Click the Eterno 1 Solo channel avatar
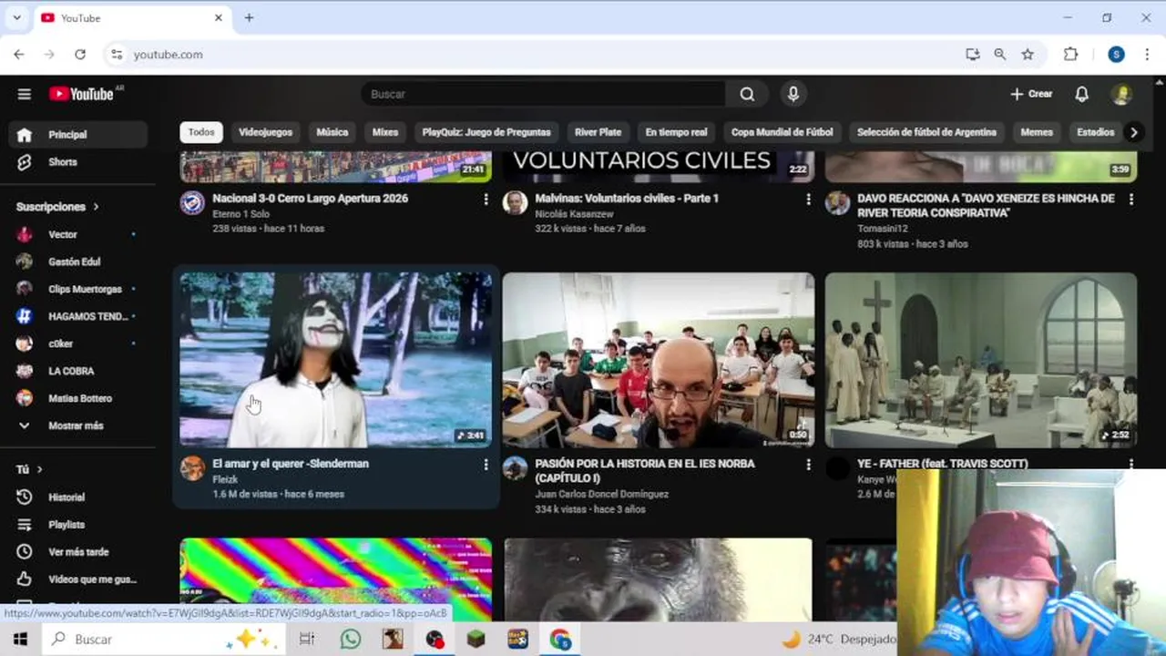This screenshot has width=1166, height=656. (x=192, y=202)
